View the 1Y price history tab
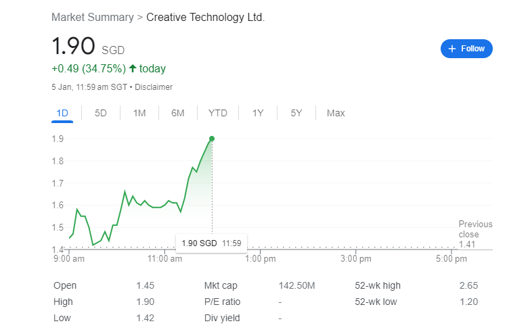 (258, 113)
